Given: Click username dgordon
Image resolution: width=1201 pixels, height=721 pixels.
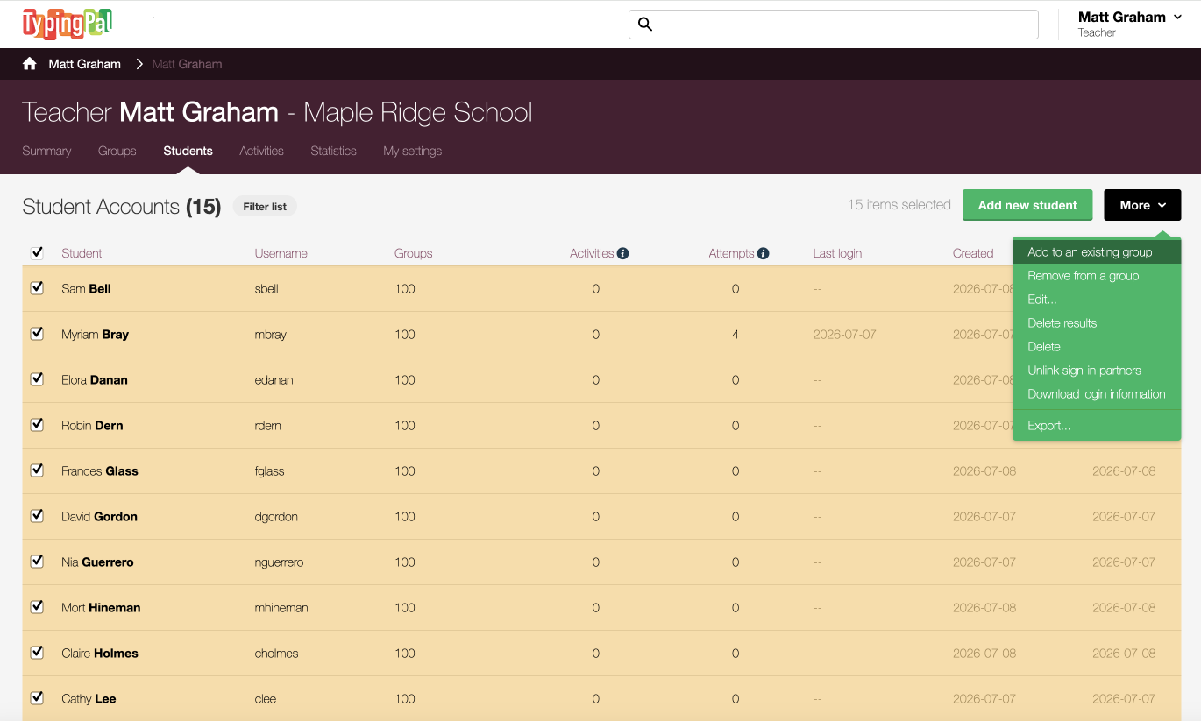Looking at the screenshot, I should [276, 516].
